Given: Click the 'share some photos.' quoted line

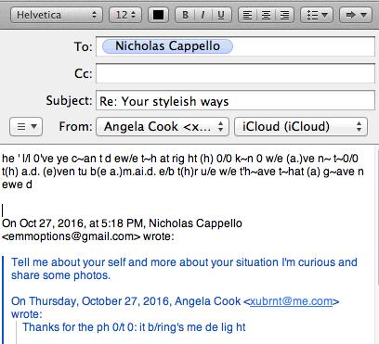Looking at the screenshot, I should tap(60, 275).
